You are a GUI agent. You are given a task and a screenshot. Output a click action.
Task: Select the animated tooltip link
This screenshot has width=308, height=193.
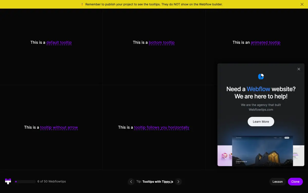coord(266,42)
